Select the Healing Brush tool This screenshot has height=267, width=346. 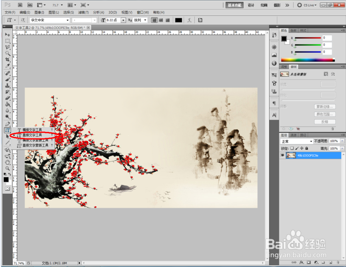(8, 73)
